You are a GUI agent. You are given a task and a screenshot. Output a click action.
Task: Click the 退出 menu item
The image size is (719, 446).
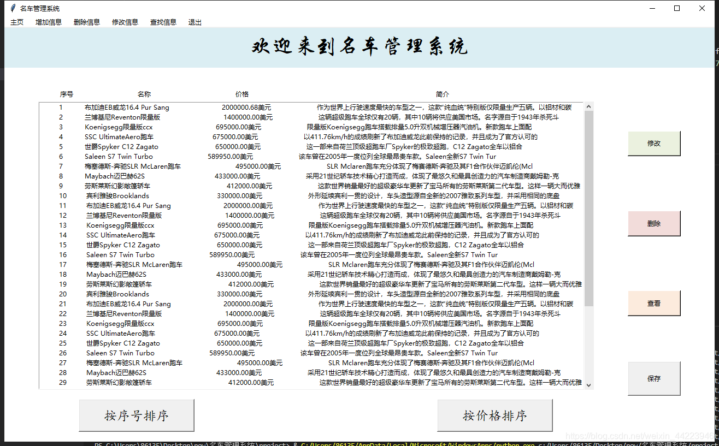(195, 22)
